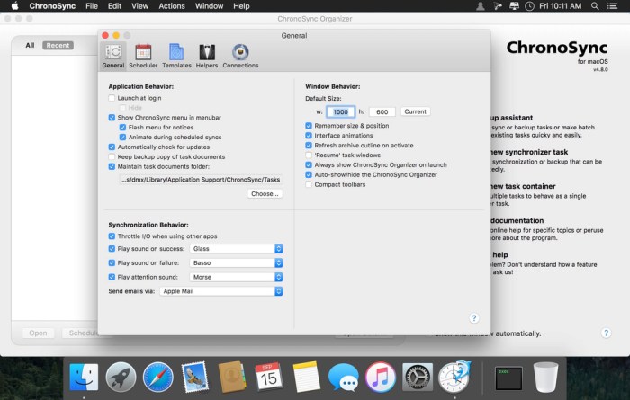630x400 pixels.
Task: Click the help question mark in preferences
Action: (x=473, y=318)
